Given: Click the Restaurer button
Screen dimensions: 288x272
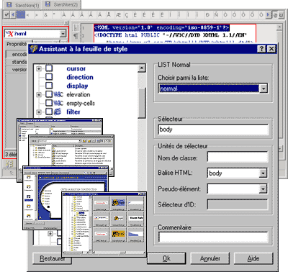Looking at the screenshot, I should 52,258.
